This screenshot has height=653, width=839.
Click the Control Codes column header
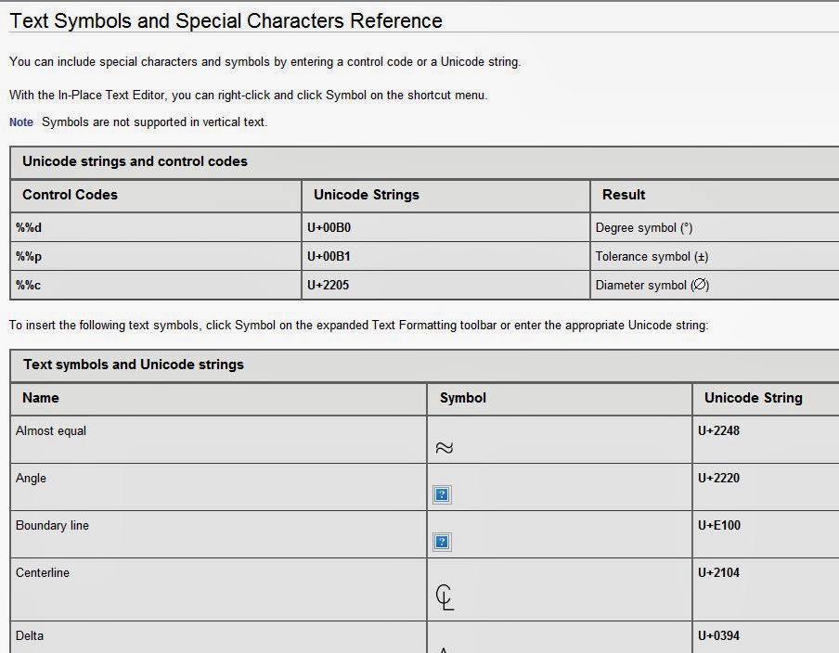70,195
